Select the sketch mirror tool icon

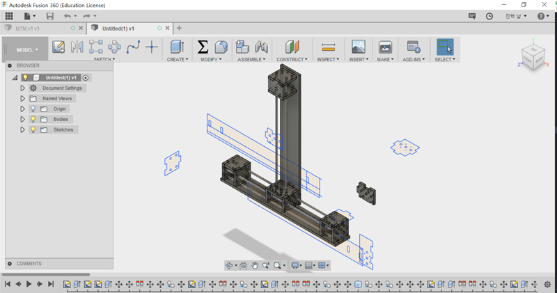coord(77,47)
